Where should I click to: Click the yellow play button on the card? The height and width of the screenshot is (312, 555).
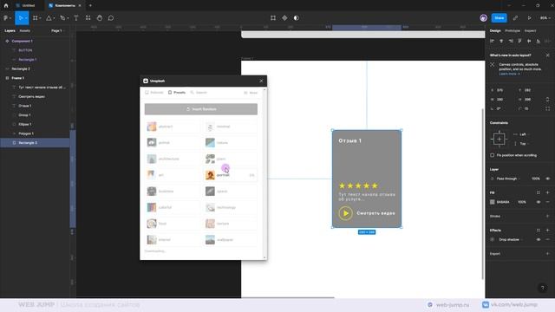click(x=345, y=213)
